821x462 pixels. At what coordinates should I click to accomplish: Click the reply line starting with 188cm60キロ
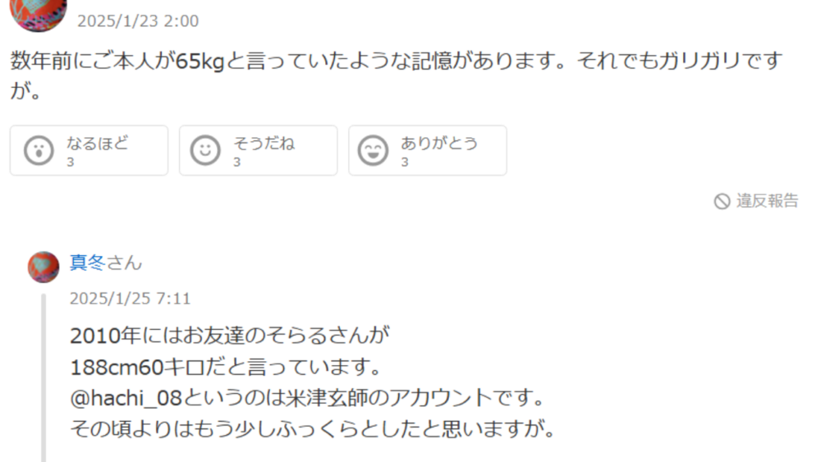pyautogui.click(x=227, y=367)
